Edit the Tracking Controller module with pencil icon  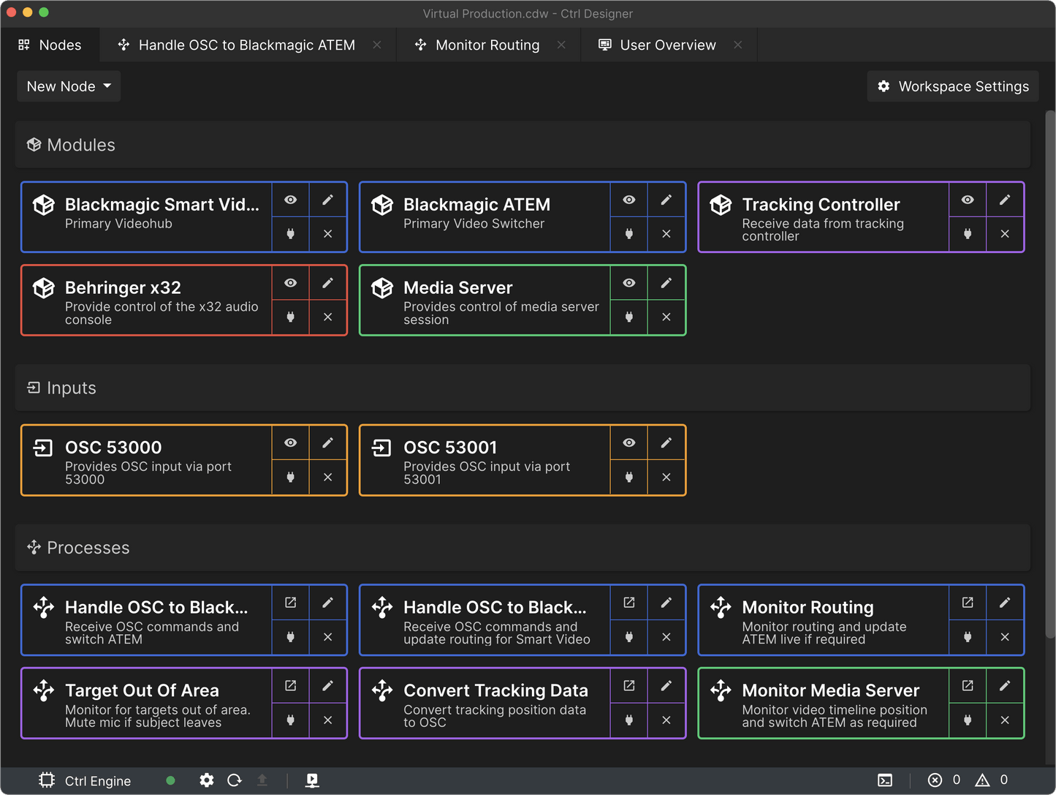tap(1005, 200)
